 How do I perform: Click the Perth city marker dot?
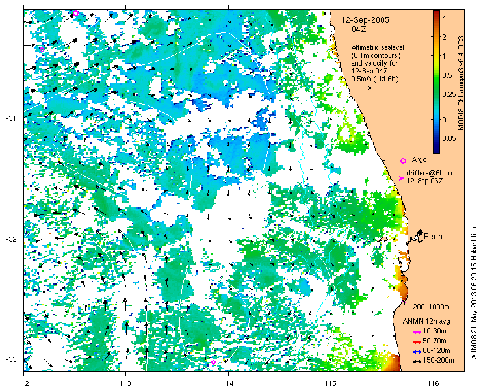420,233
